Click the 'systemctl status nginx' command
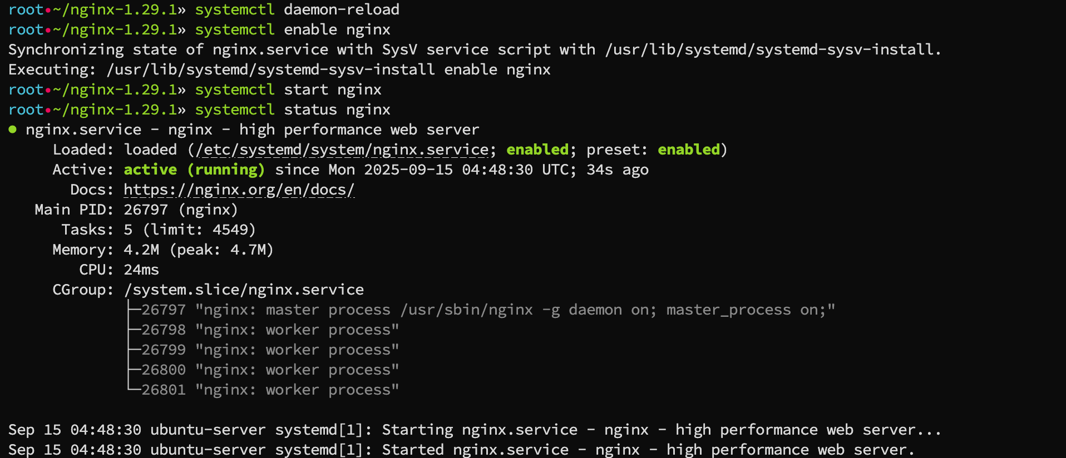1066x458 pixels. [293, 109]
